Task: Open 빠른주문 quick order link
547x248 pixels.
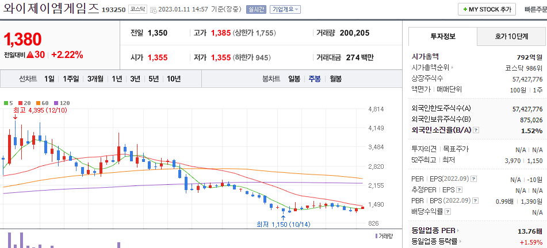Action: pos(536,10)
